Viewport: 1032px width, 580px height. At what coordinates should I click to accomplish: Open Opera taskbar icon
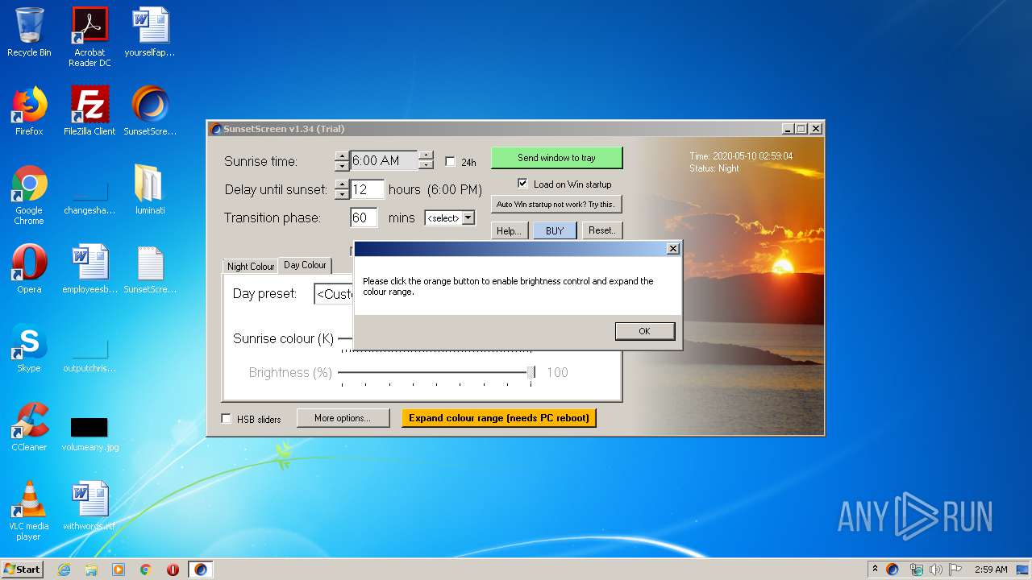[x=173, y=570]
